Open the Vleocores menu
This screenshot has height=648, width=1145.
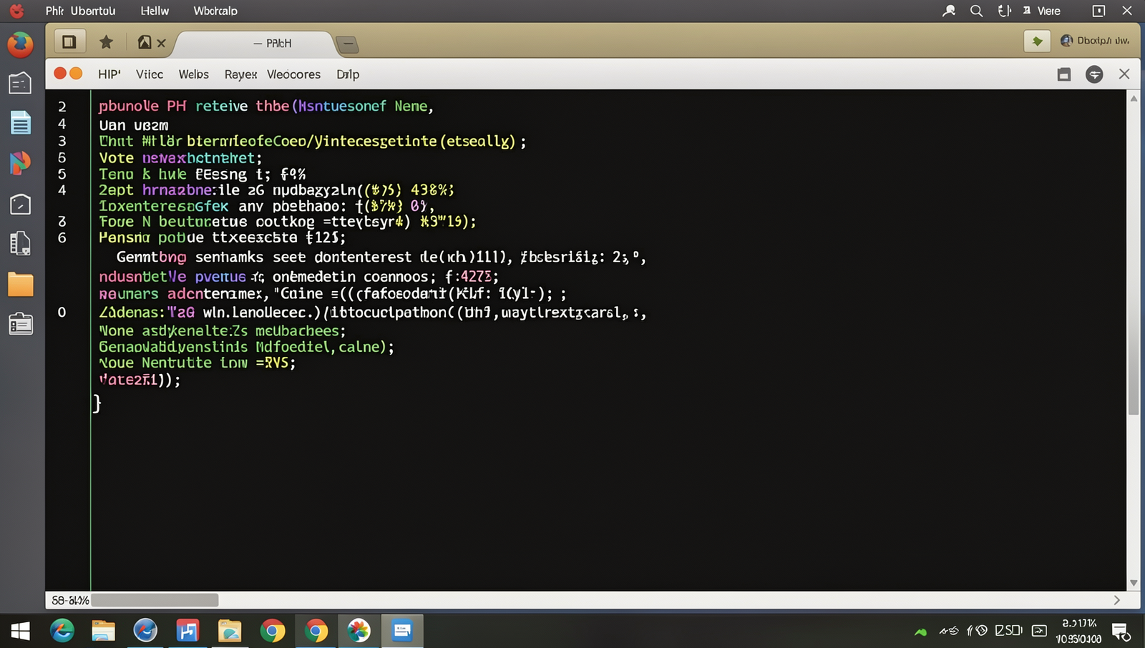[293, 74]
